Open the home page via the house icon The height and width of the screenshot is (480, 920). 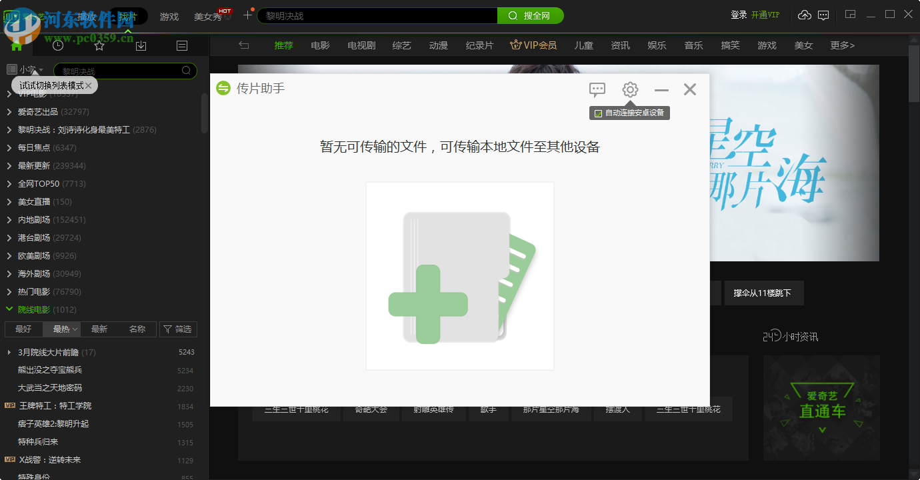point(15,45)
